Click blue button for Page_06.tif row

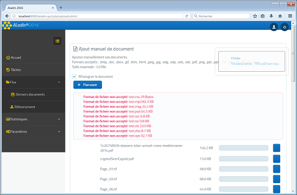(x=277, y=189)
